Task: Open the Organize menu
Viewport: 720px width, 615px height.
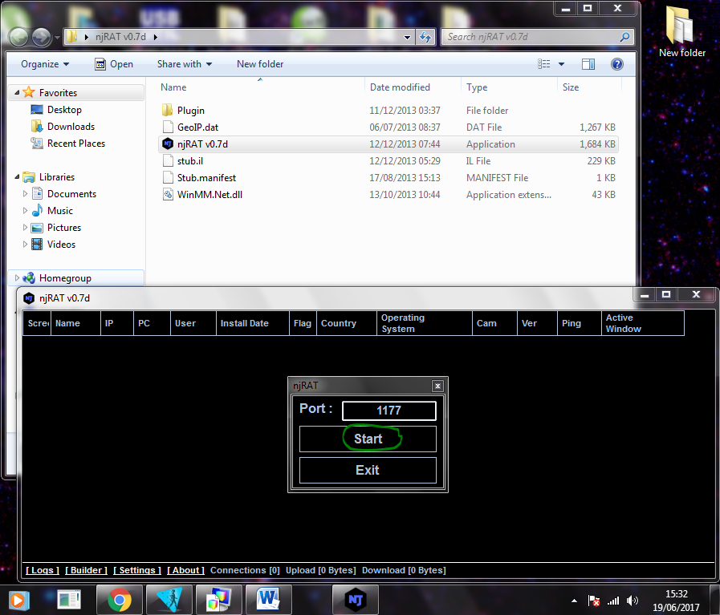Action: pos(44,64)
